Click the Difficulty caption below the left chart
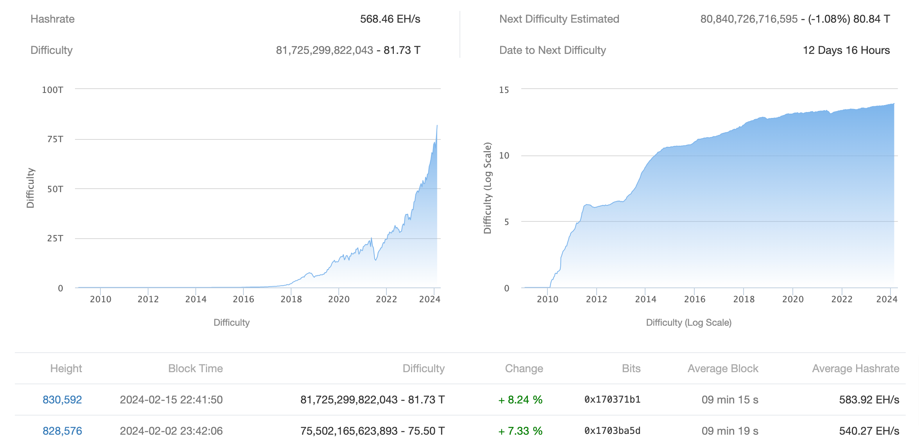 pyautogui.click(x=231, y=323)
